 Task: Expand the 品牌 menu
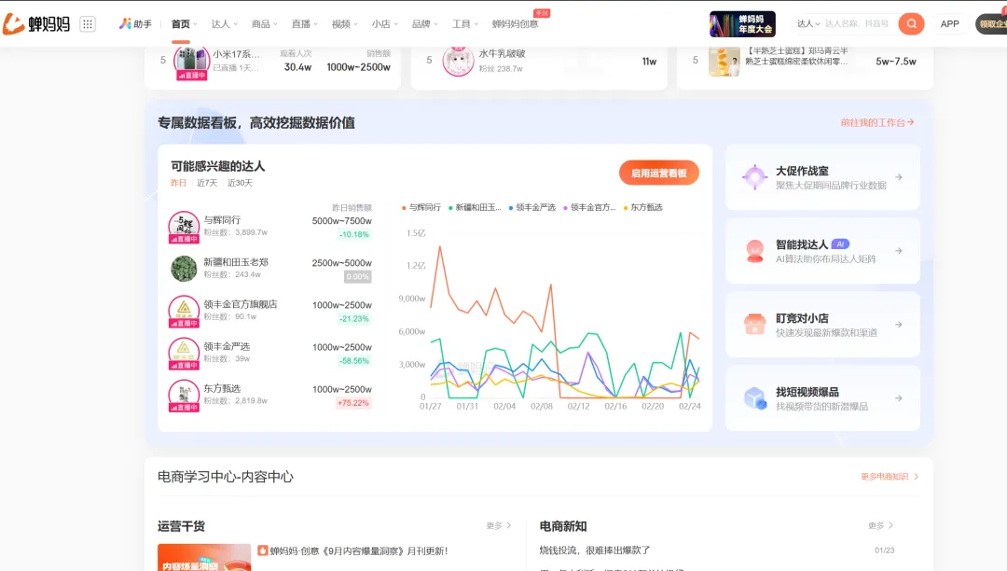click(424, 23)
